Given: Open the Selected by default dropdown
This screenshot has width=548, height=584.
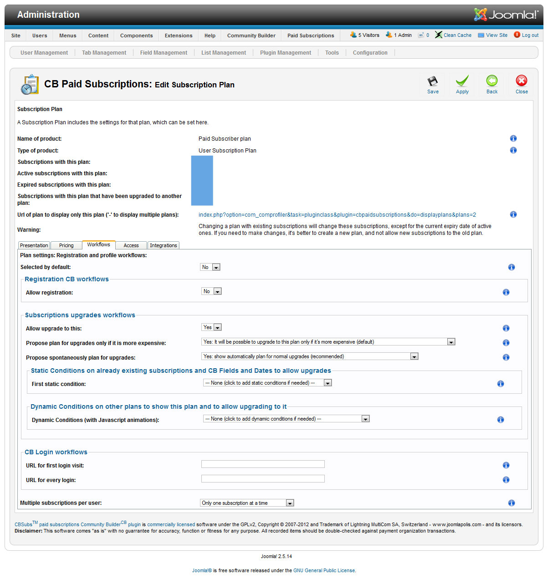Looking at the screenshot, I should pos(210,267).
